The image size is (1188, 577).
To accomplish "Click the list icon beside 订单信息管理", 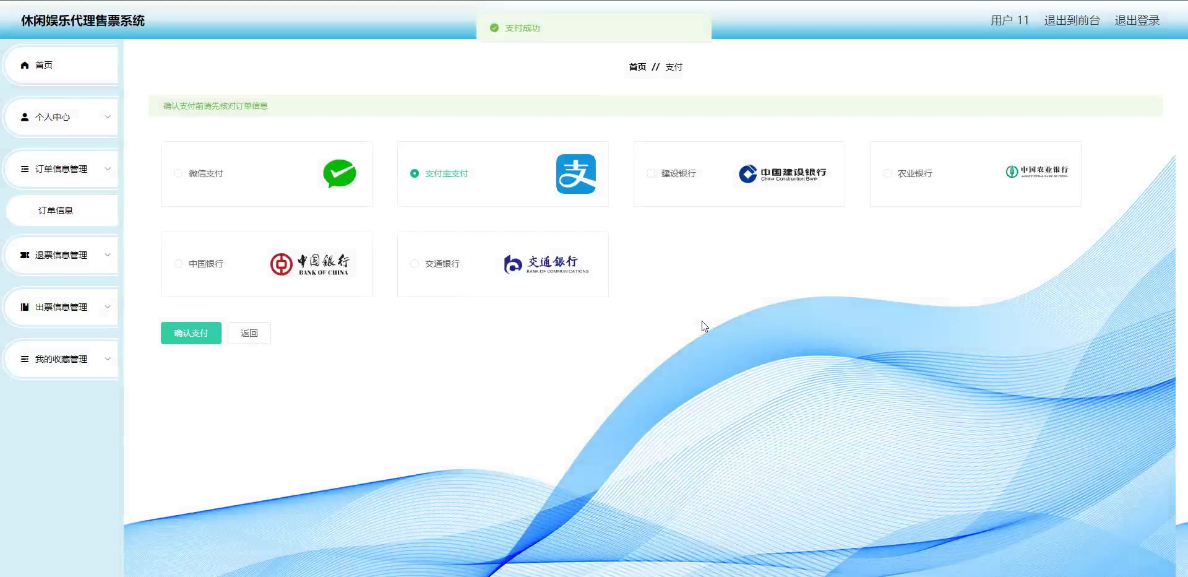I will [25, 169].
